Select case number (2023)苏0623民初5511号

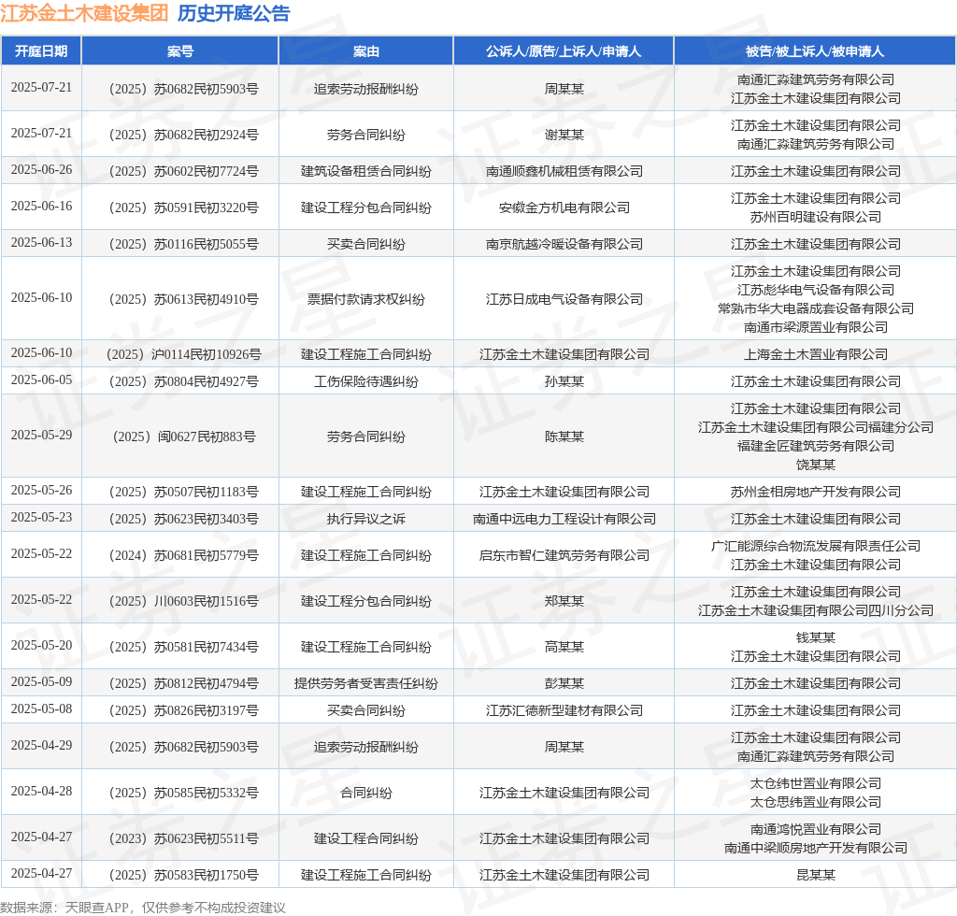click(x=184, y=839)
